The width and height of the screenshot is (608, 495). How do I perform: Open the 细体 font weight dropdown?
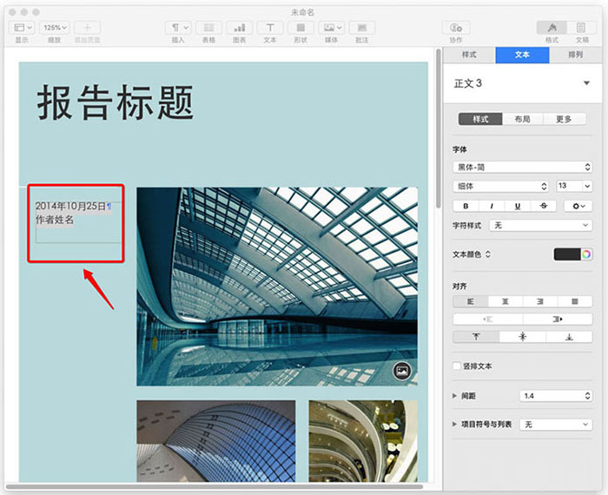(x=500, y=186)
